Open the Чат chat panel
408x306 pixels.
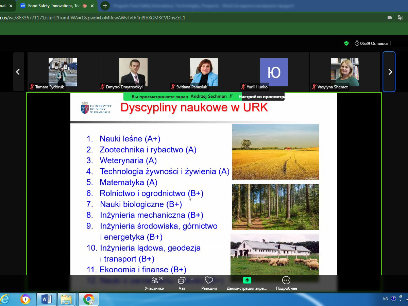(x=182, y=283)
